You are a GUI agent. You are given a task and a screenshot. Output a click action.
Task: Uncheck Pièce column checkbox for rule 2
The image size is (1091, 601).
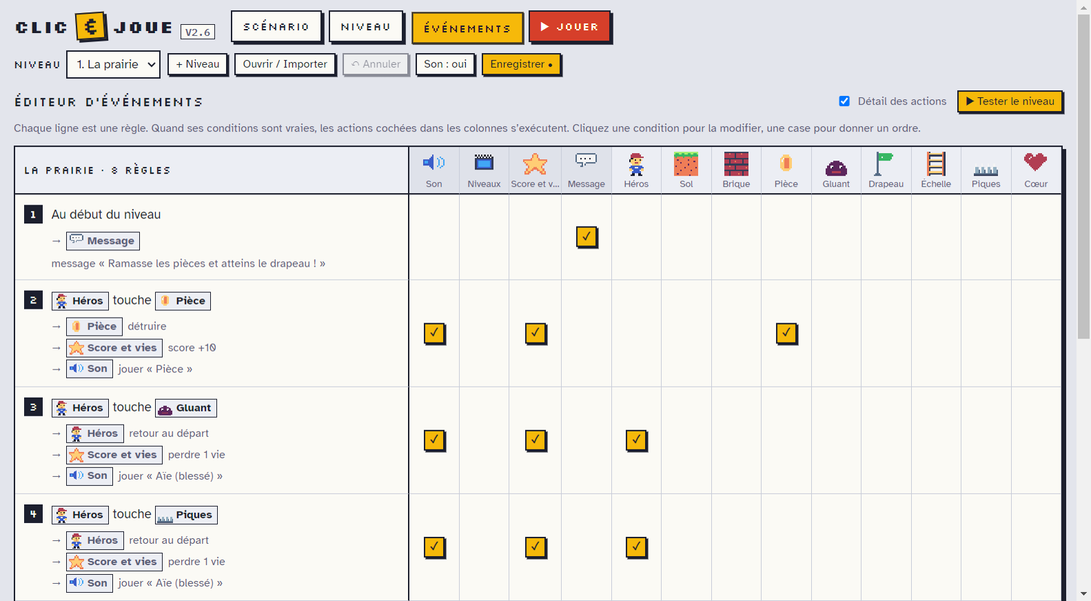(x=786, y=333)
